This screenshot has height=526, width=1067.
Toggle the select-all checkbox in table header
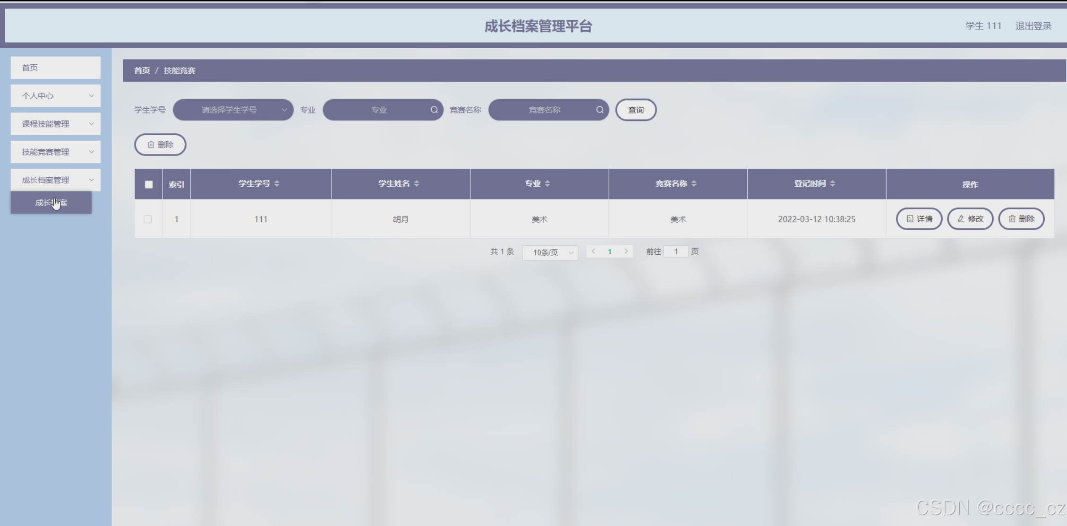[x=149, y=184]
